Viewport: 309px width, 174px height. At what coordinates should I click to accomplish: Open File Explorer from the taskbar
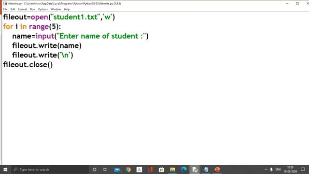point(173,170)
